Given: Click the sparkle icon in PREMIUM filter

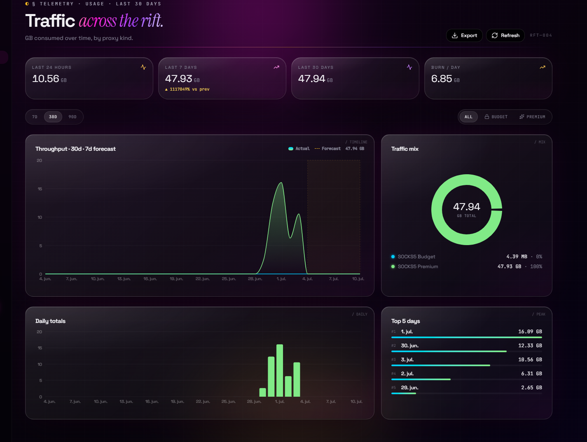Looking at the screenshot, I should coord(522,117).
